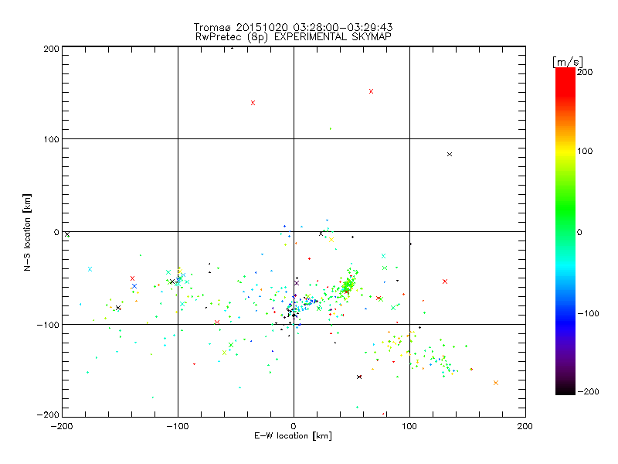Click the N-S axis -100 tick label
Viewport: 618px width, 464px height.
(x=48, y=325)
